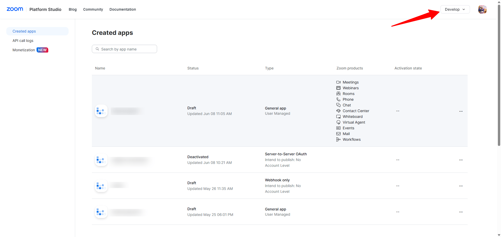Click the Status column header

click(193, 68)
